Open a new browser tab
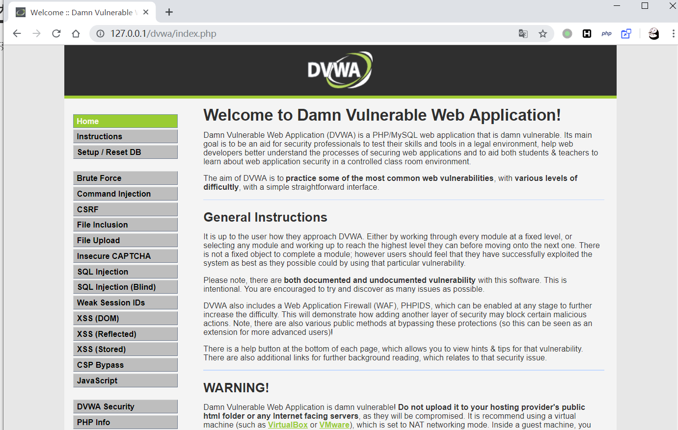The width and height of the screenshot is (678, 430). (x=169, y=12)
